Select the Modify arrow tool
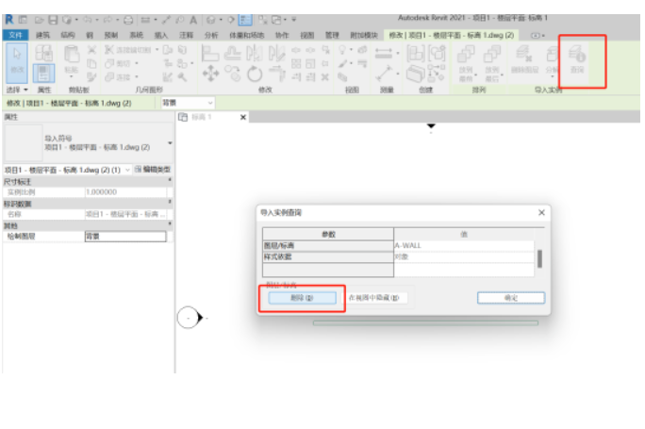645x429 pixels. [17, 62]
